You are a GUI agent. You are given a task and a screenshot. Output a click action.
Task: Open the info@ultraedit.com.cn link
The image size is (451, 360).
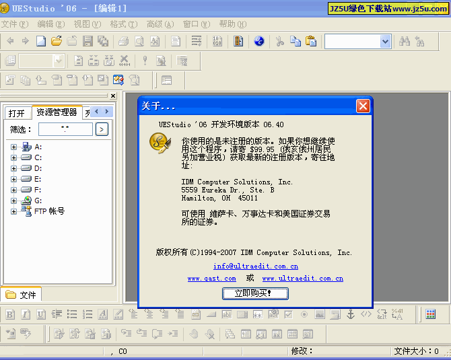click(256, 266)
